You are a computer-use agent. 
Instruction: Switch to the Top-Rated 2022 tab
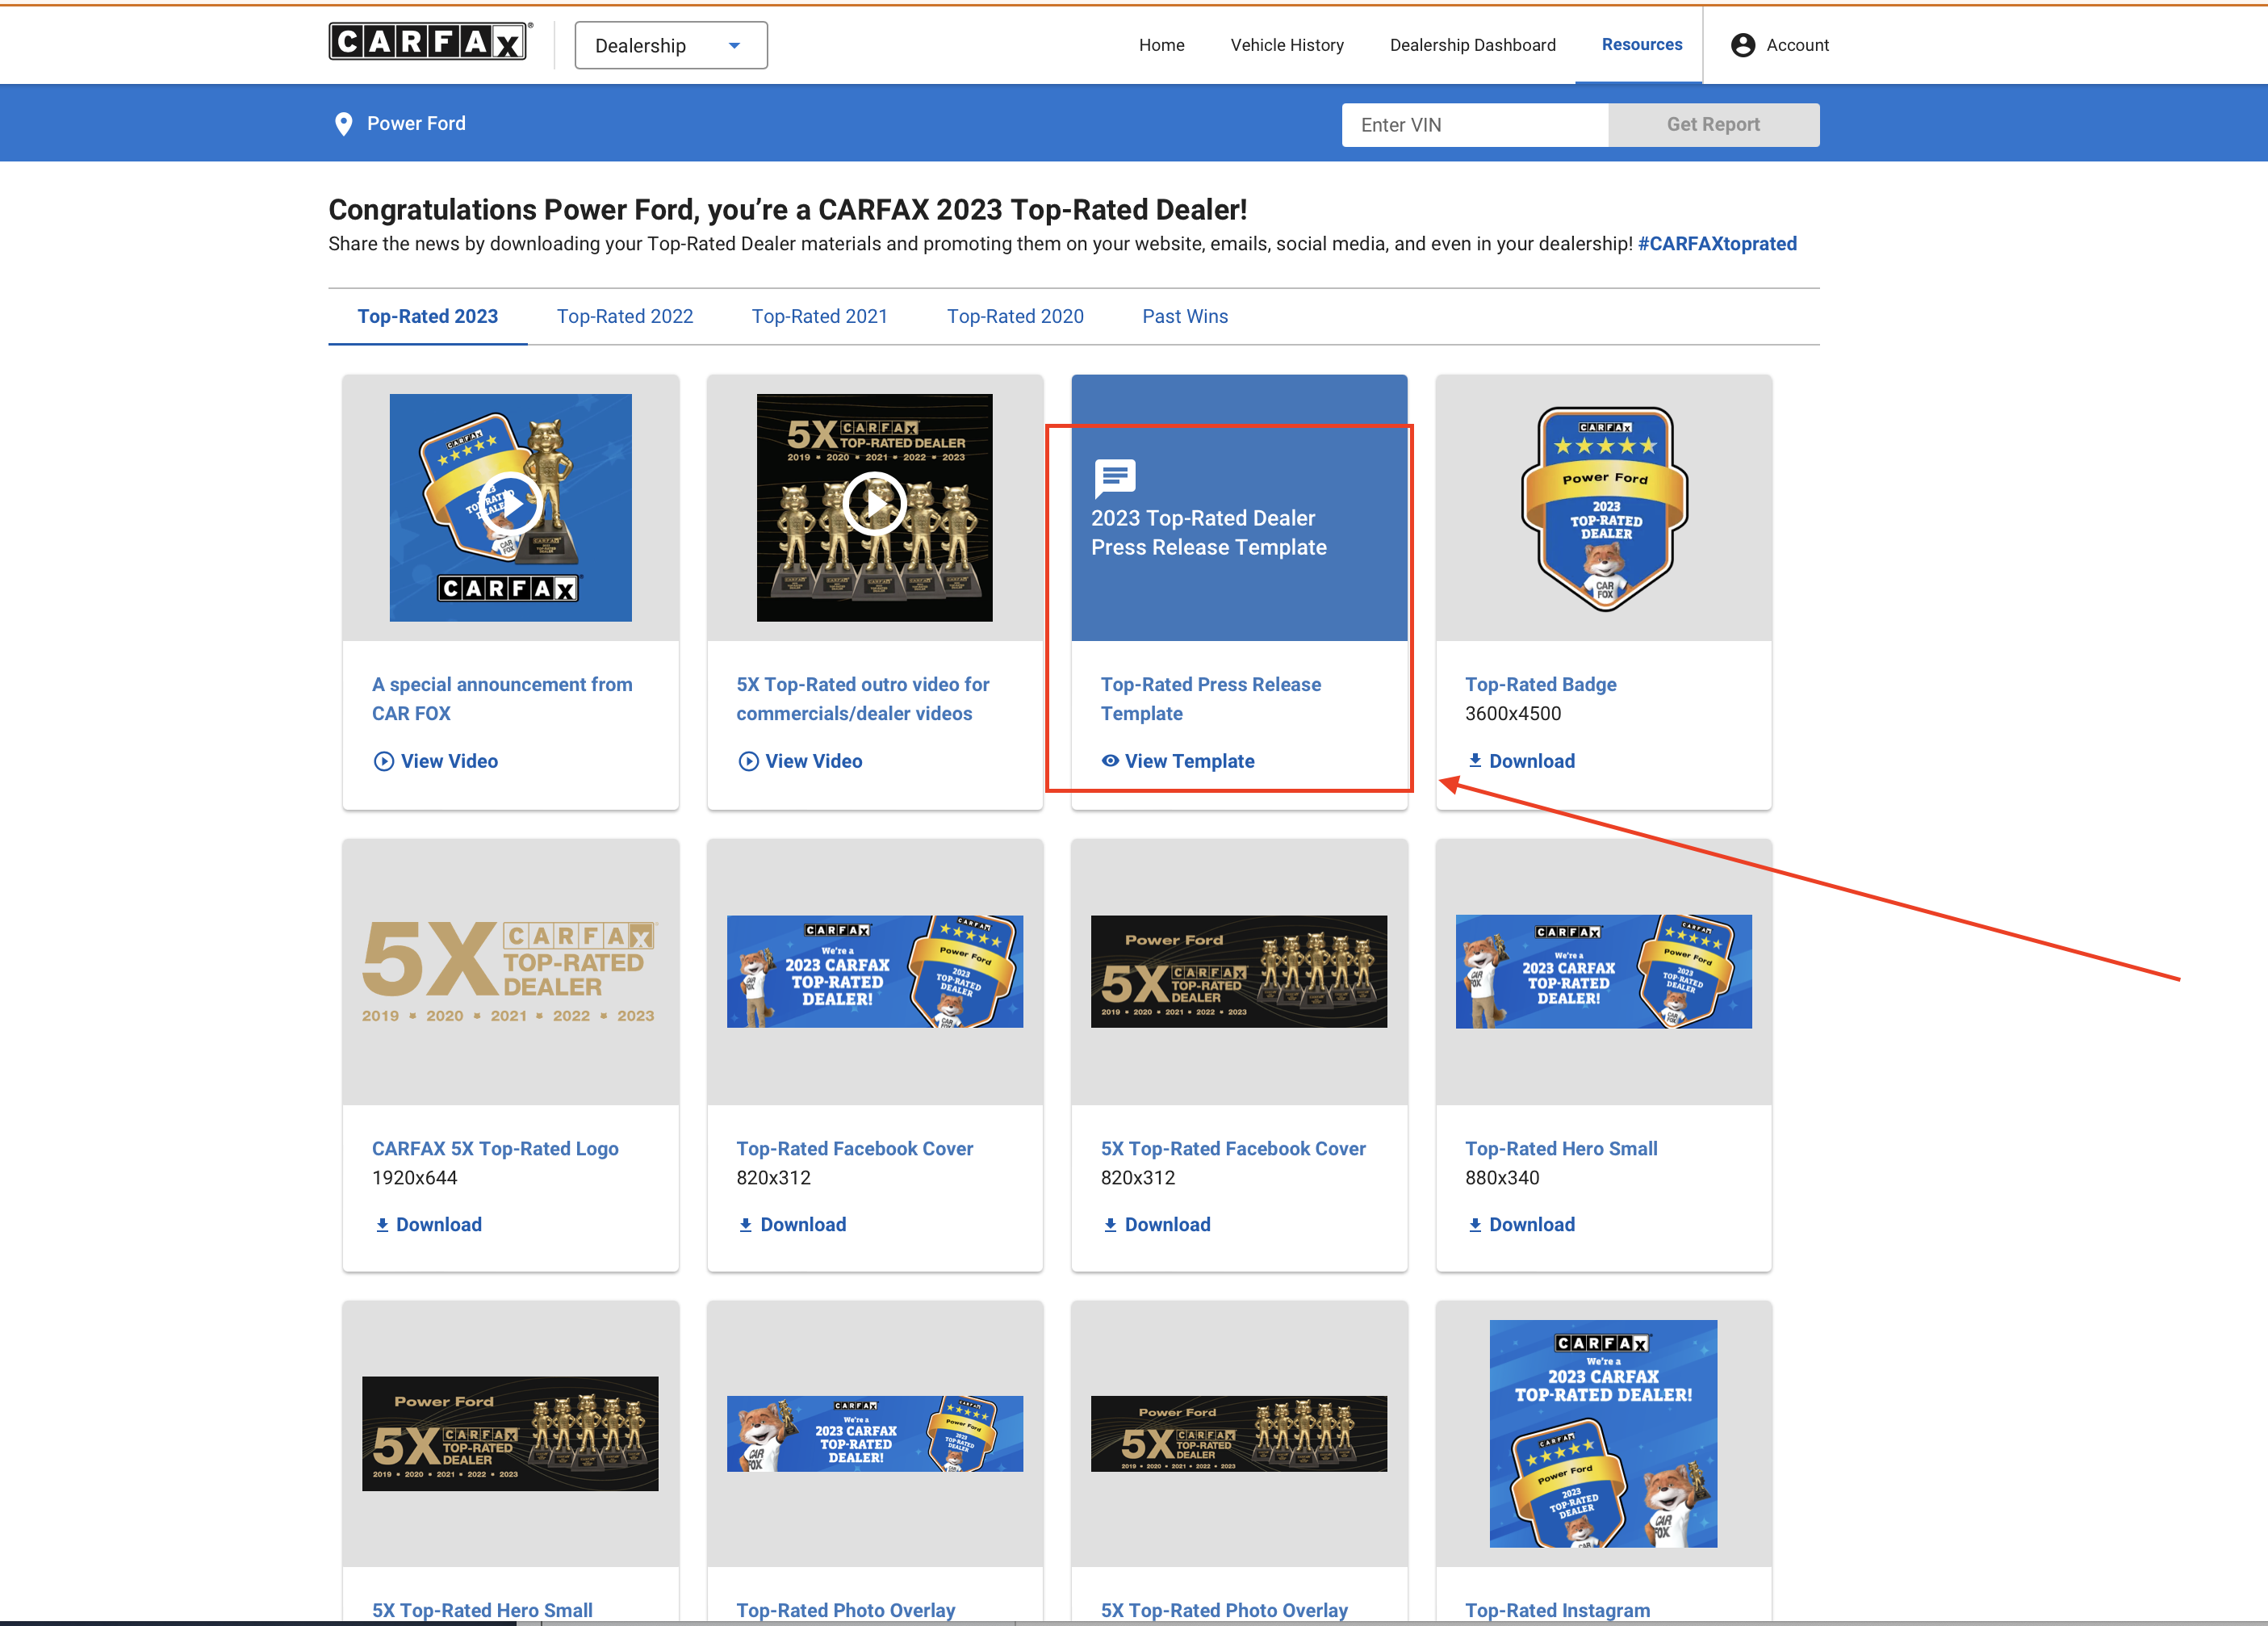[x=624, y=316]
